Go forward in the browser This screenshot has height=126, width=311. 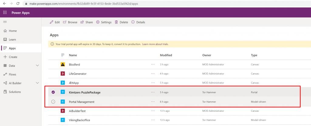click(x=11, y=4)
